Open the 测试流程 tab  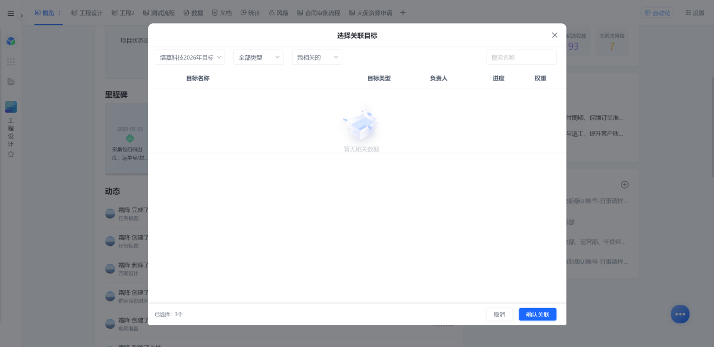158,13
